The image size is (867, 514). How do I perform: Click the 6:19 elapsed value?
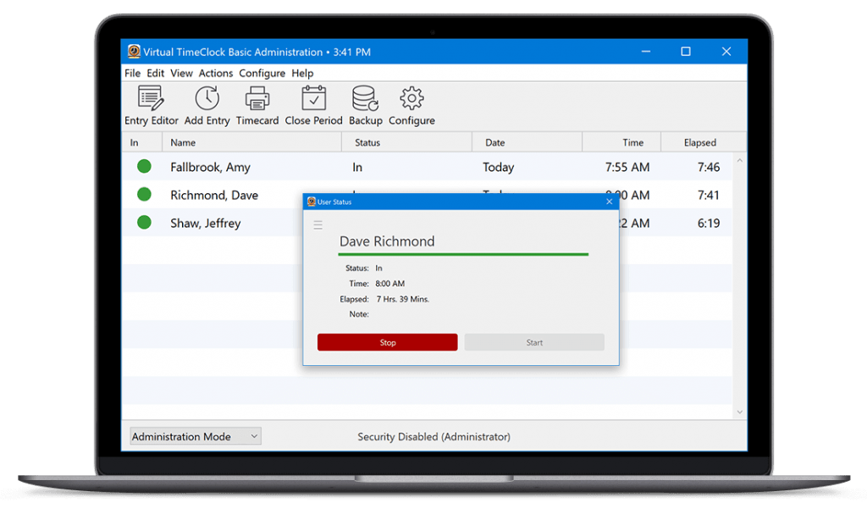709,224
